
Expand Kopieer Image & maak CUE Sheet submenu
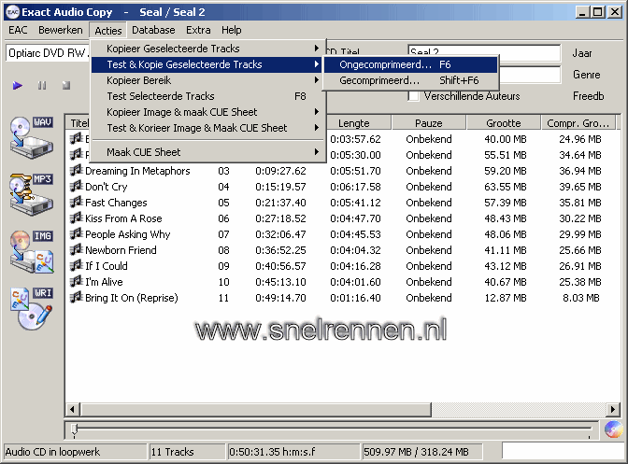coord(207,112)
